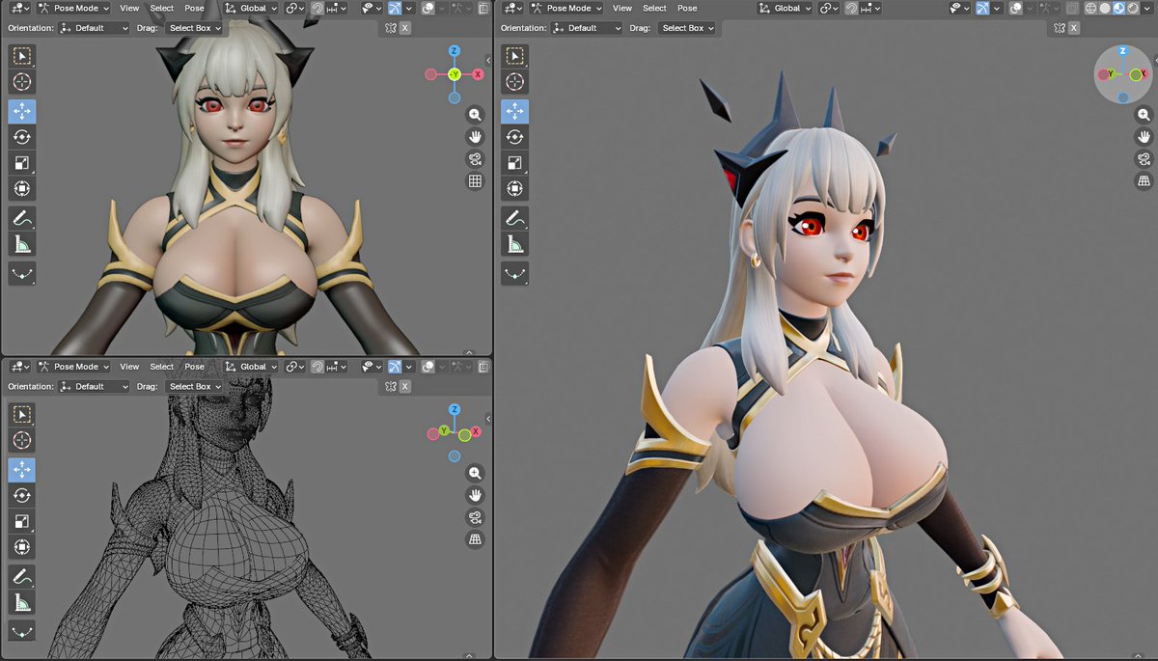
Task: Click the zoom magnifier in the right viewport
Action: [x=1144, y=114]
